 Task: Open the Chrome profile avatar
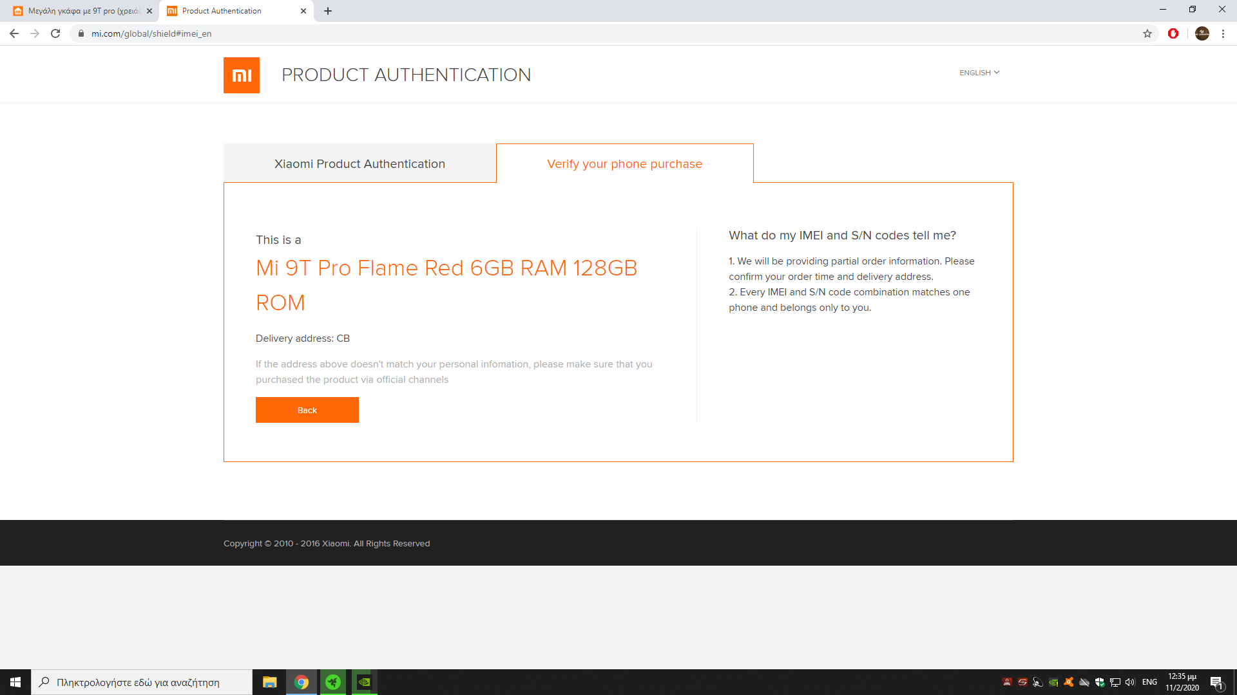point(1202,33)
